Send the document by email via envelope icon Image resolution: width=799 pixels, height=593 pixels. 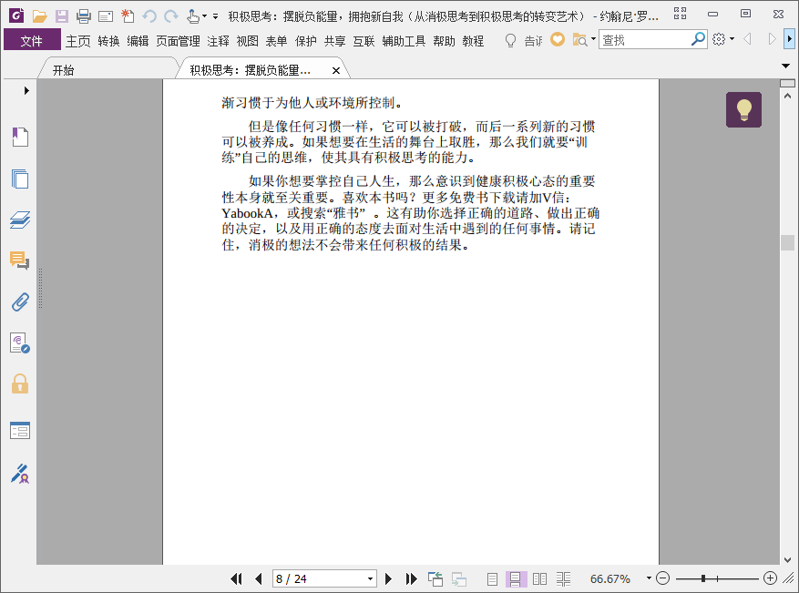click(106, 16)
